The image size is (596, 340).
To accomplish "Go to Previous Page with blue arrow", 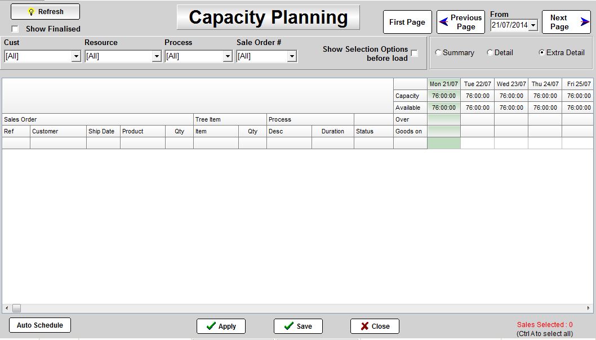I will click(460, 22).
